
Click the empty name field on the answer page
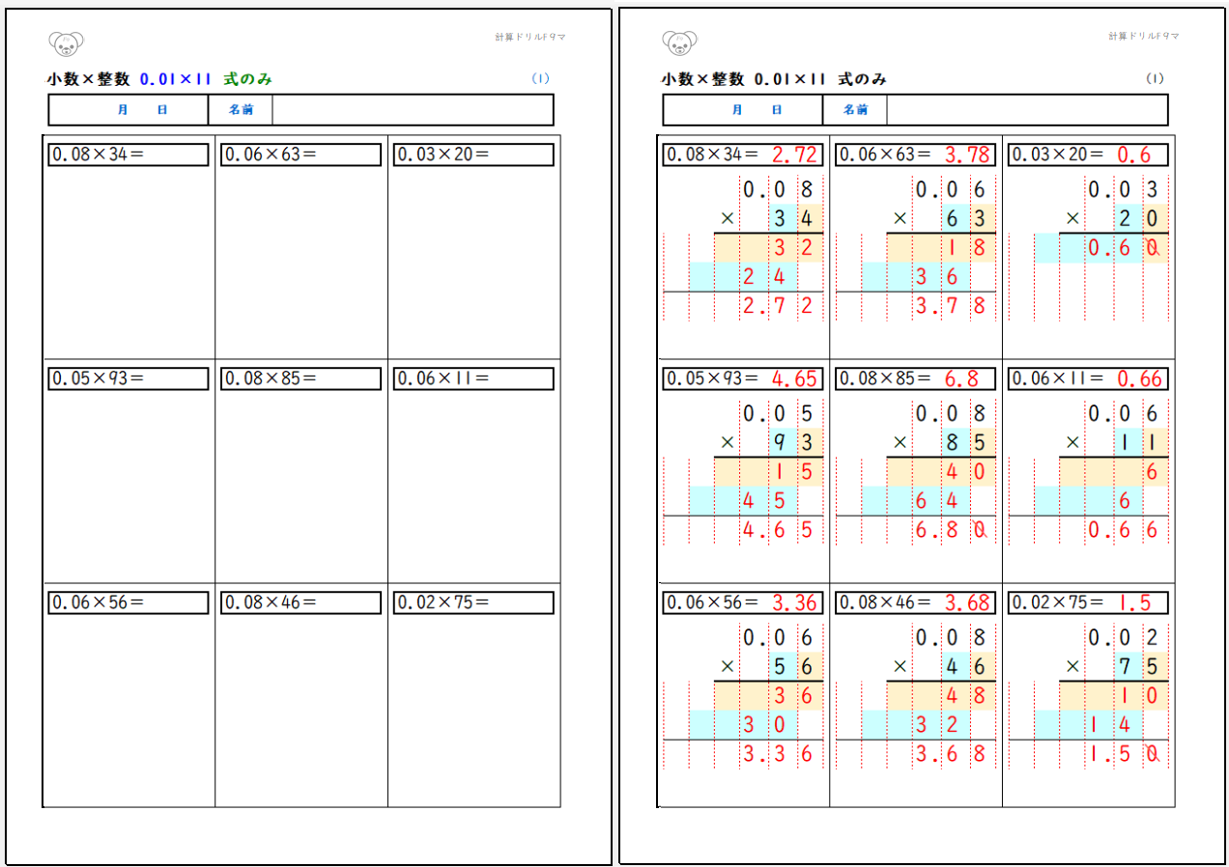point(1026,110)
